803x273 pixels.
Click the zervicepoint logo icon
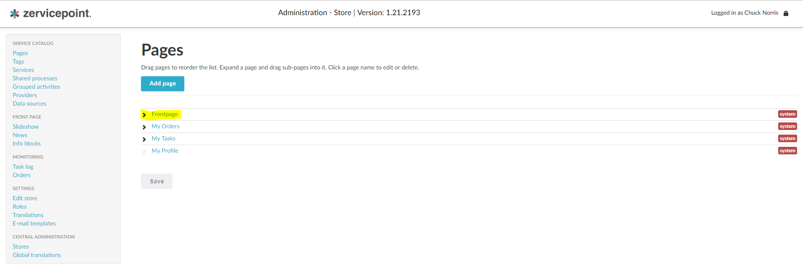pyautogui.click(x=15, y=14)
